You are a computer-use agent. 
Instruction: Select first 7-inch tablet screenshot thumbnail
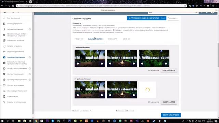[x=90, y=58]
